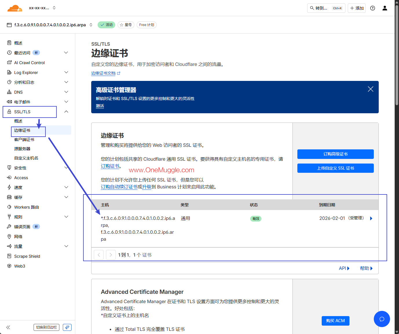The width and height of the screenshot is (399, 334).
Task: Expand the Log Explorer chevron
Action: (x=66, y=72)
